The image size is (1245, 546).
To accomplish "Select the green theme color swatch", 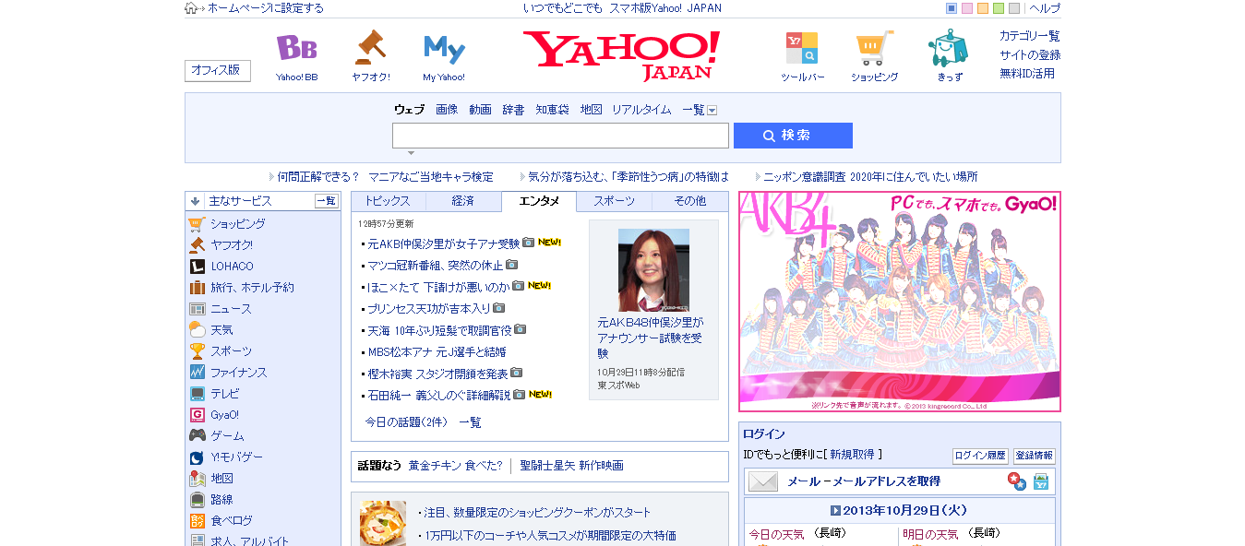I will point(999,8).
